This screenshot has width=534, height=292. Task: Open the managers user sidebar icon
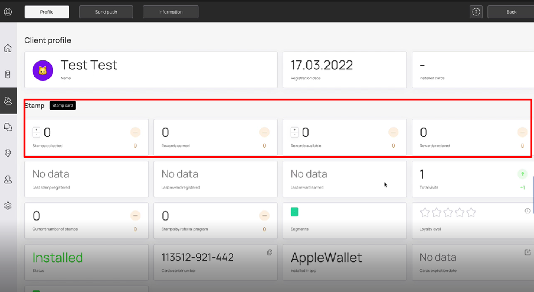tap(8, 180)
